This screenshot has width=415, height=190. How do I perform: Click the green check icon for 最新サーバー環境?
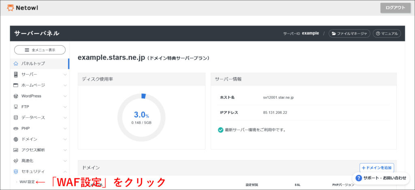point(220,130)
